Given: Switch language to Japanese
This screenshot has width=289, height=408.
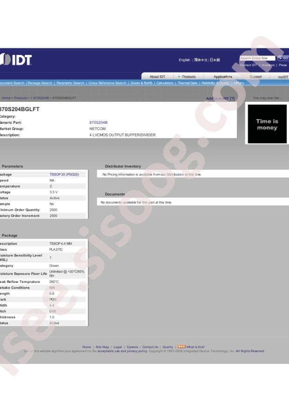Looking at the screenshot, I should (215, 60).
